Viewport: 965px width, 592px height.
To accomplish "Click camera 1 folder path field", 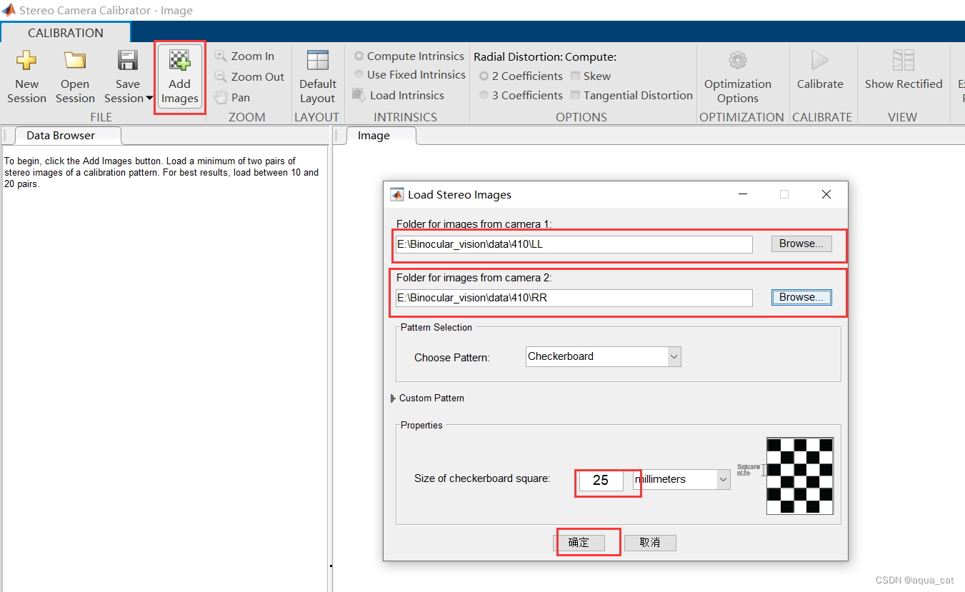I will [x=574, y=244].
